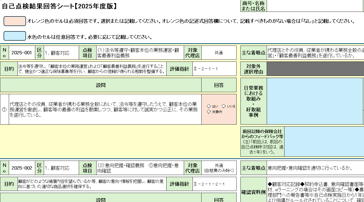Select the 共通(自賠責のみ除く) 対象代理店 cell
364x202 pixels.
[x=219, y=168]
